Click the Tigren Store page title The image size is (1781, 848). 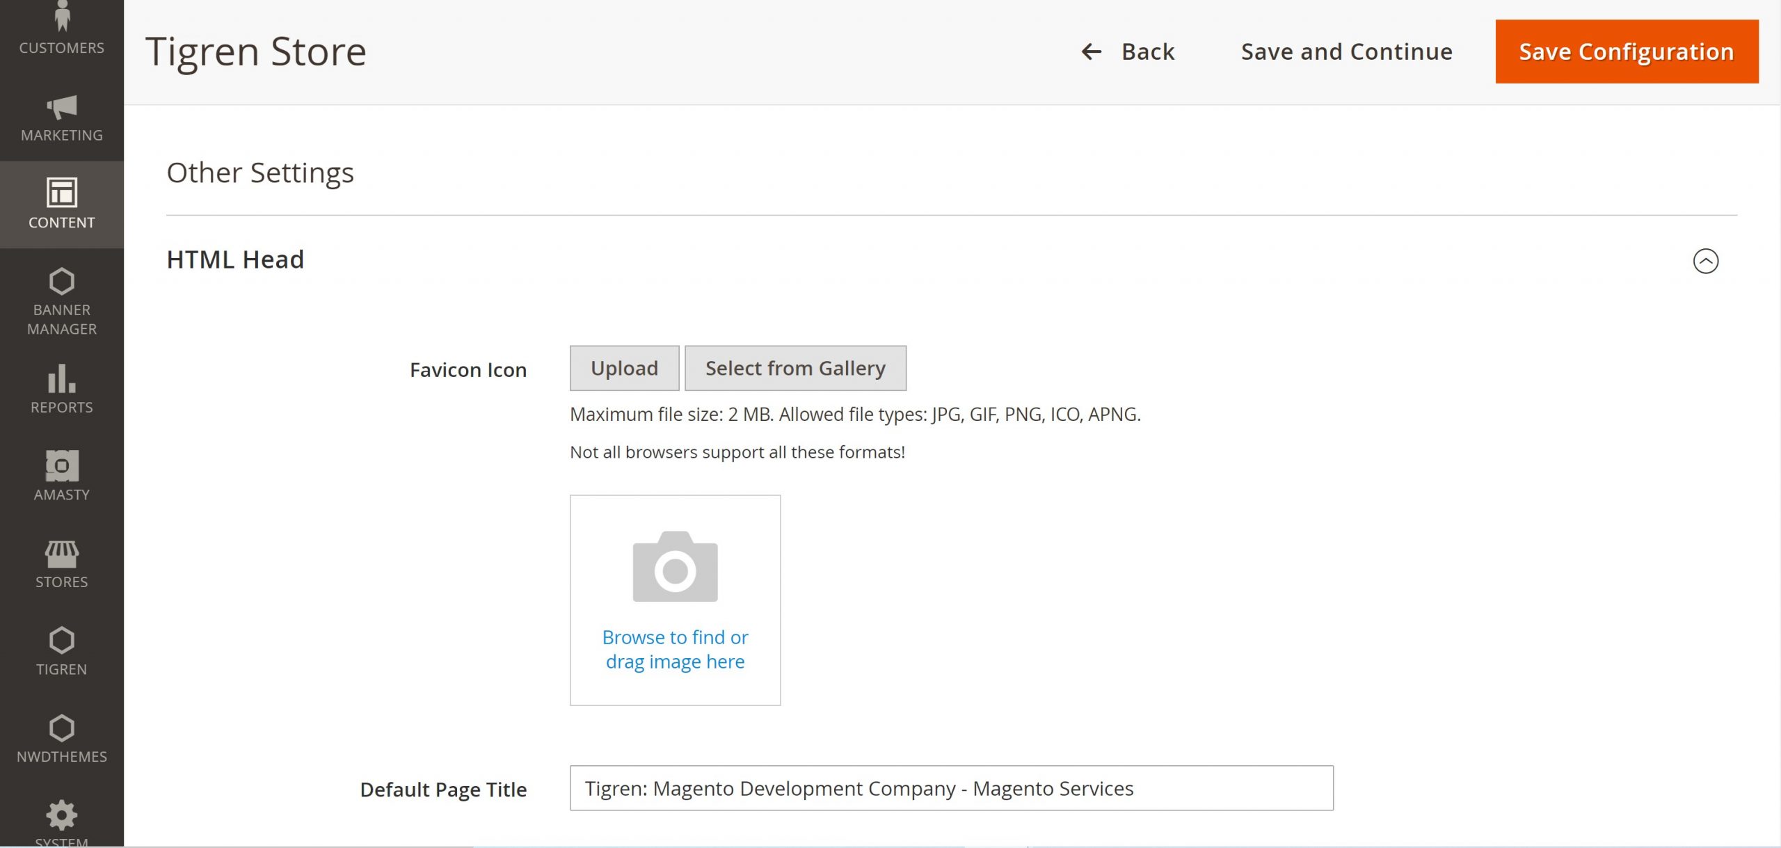[255, 51]
